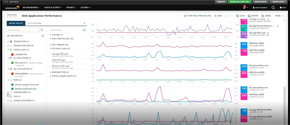The width and height of the screenshot is (290, 125).
Task: Collapse the SQL: Application group
Action: click(x=8, y=69)
